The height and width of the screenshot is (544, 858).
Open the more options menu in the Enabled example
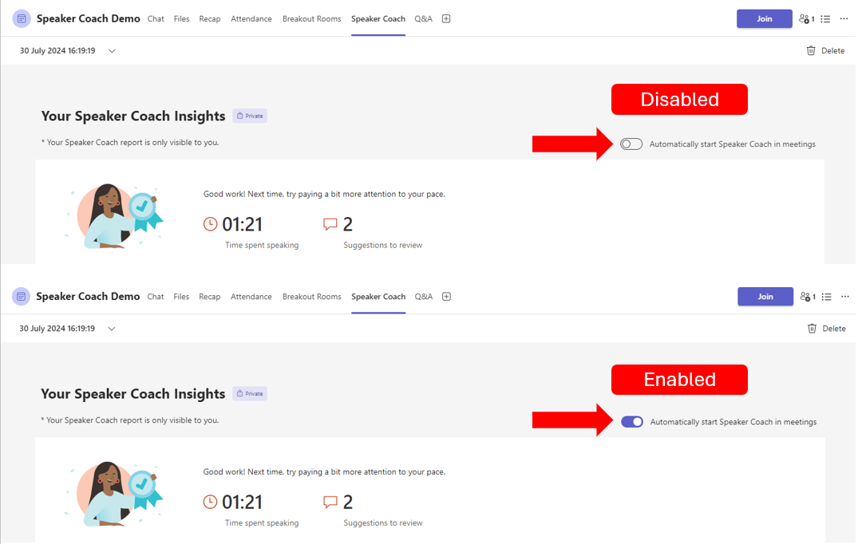pos(844,297)
